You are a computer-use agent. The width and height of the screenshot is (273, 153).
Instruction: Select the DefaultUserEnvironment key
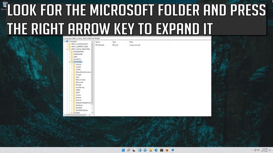click(x=84, y=72)
